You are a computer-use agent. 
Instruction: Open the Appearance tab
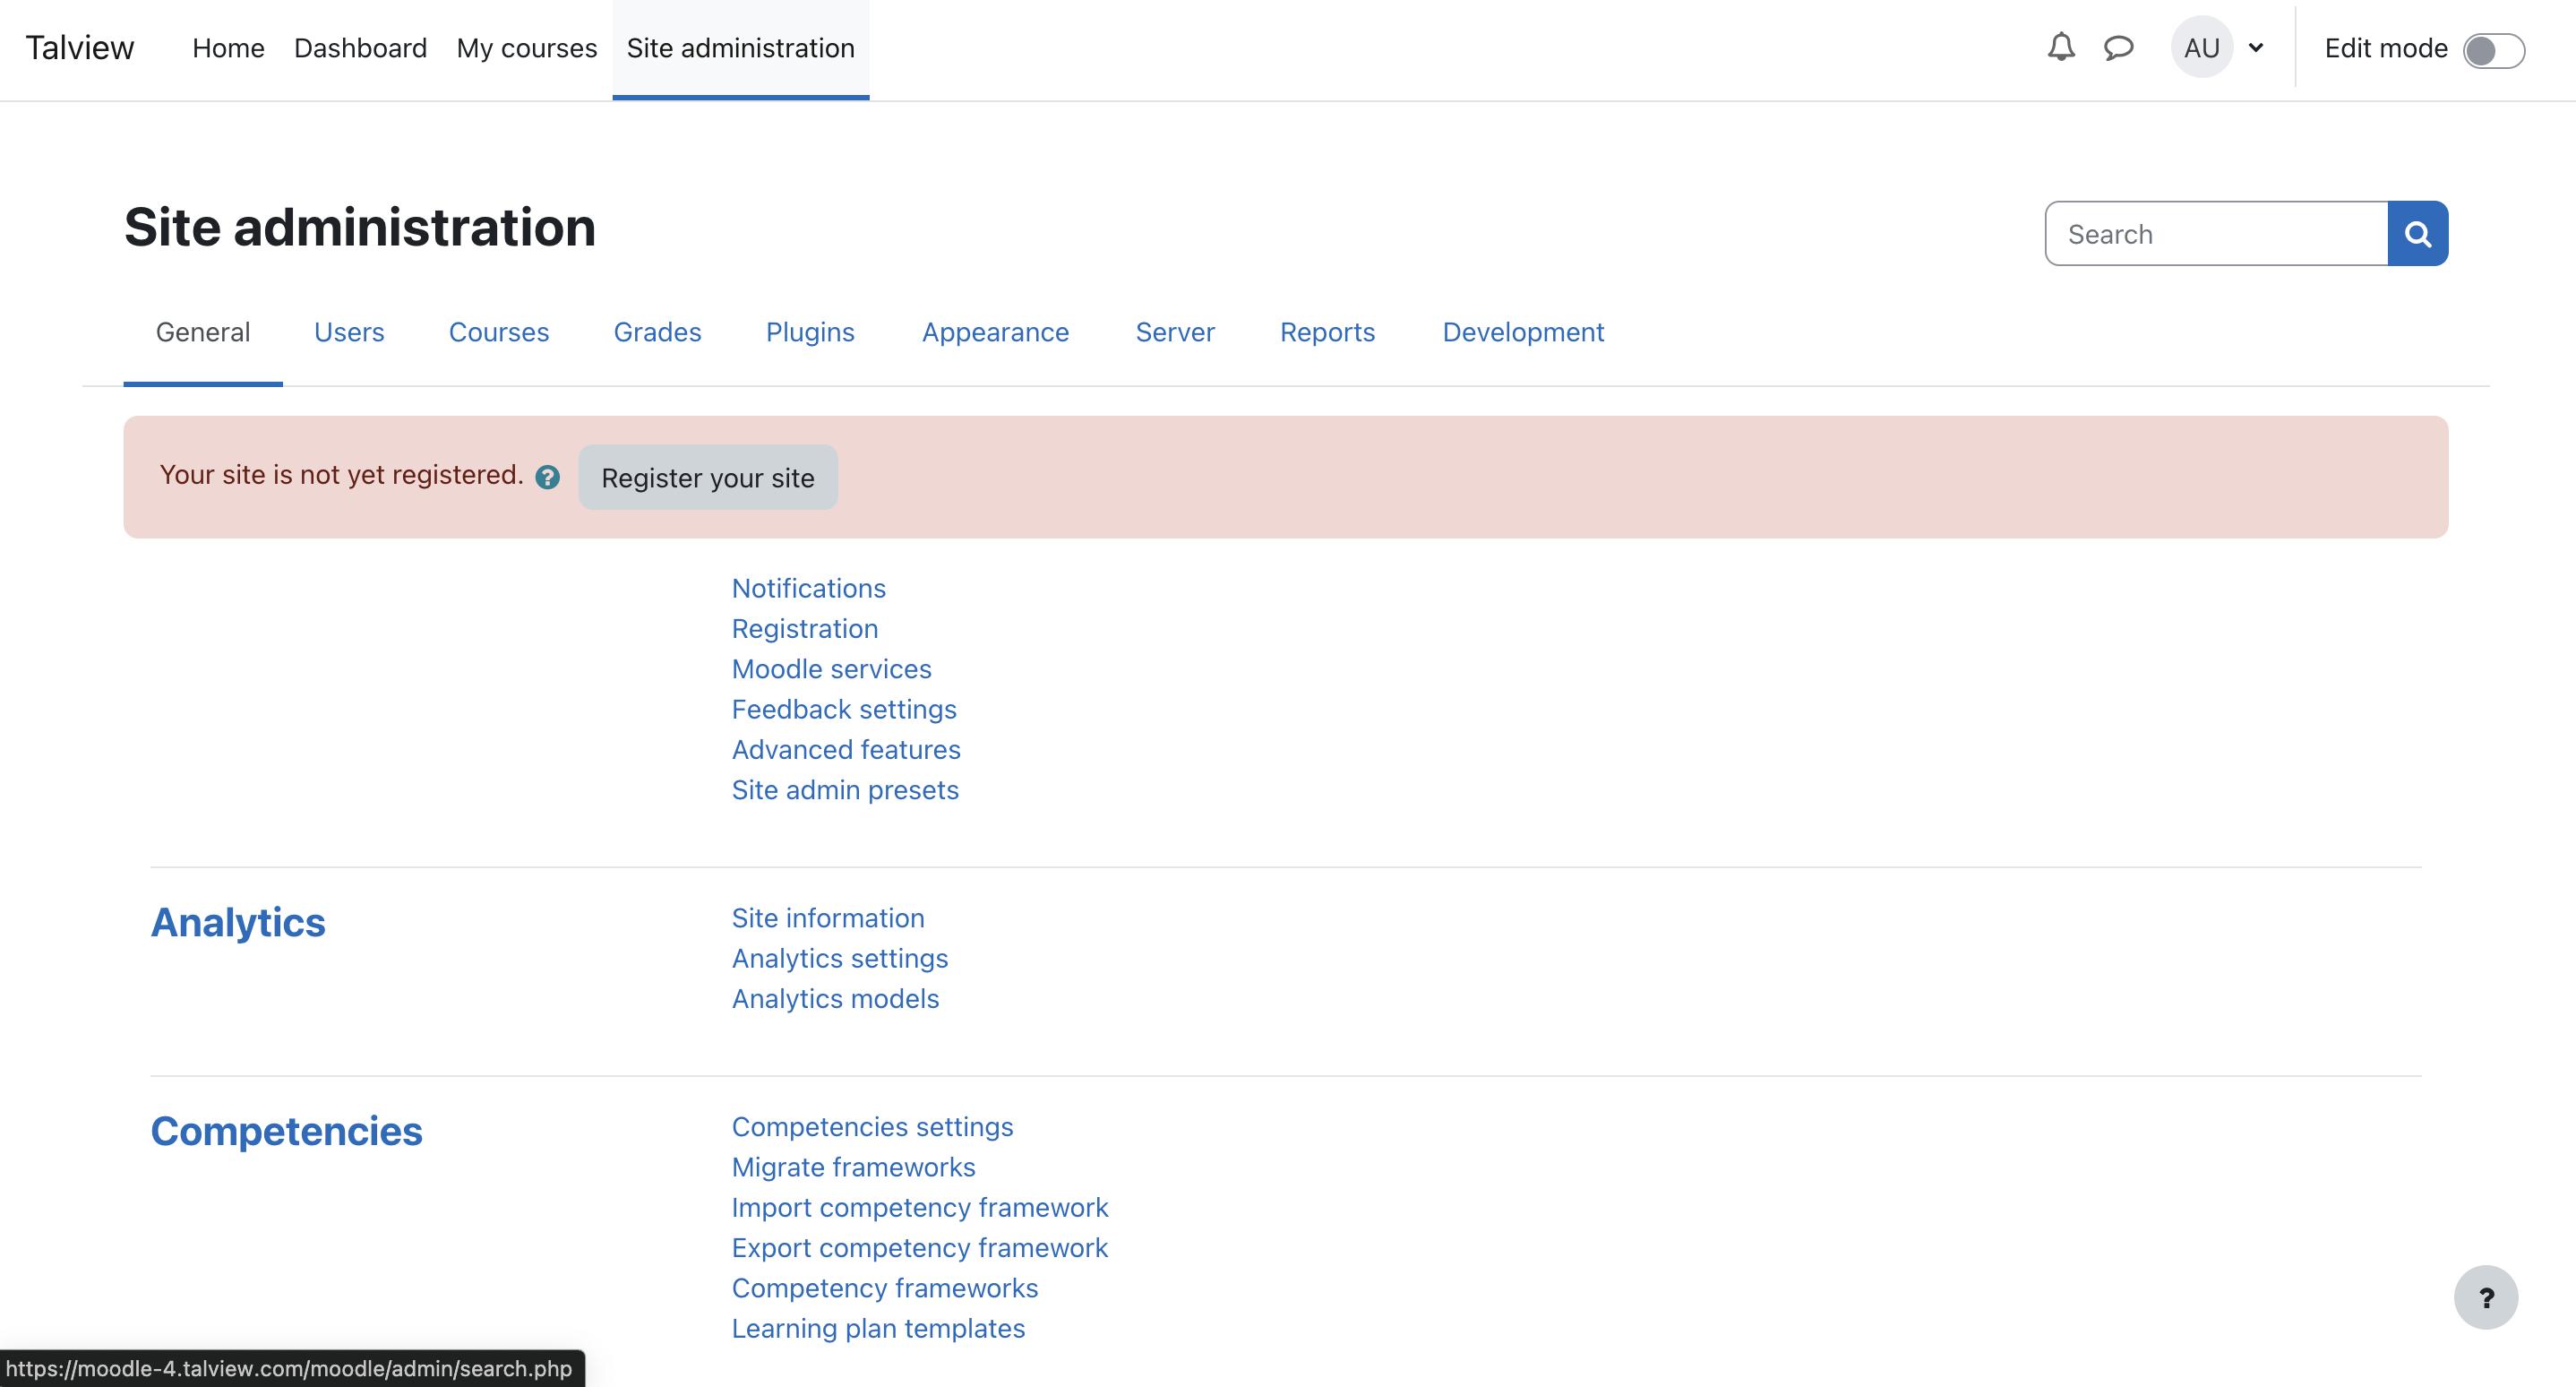point(995,332)
